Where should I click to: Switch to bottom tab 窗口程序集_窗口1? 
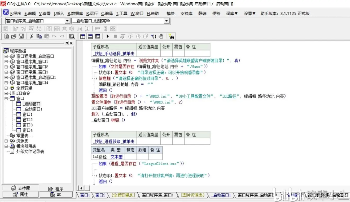click(x=158, y=195)
